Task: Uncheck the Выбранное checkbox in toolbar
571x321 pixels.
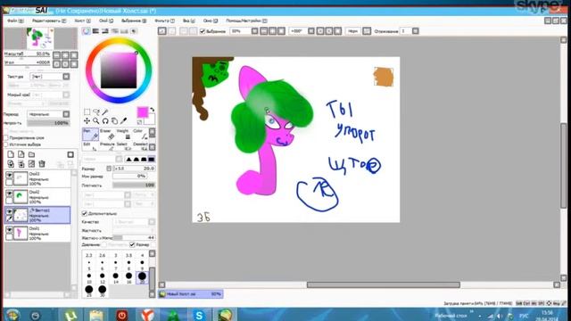Action: [203, 31]
